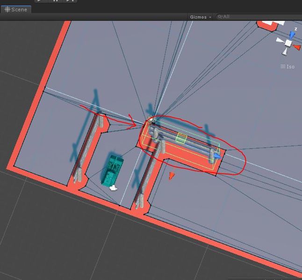This screenshot has height=280, width=302.
Task: Switch to the Scene tab
Action: point(16,9)
